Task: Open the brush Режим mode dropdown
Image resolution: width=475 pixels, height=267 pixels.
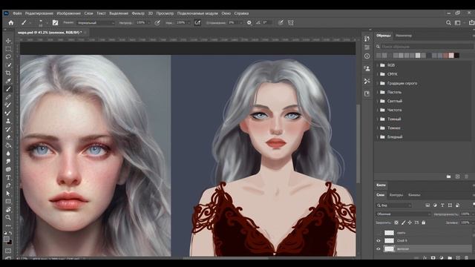Action: click(96, 23)
